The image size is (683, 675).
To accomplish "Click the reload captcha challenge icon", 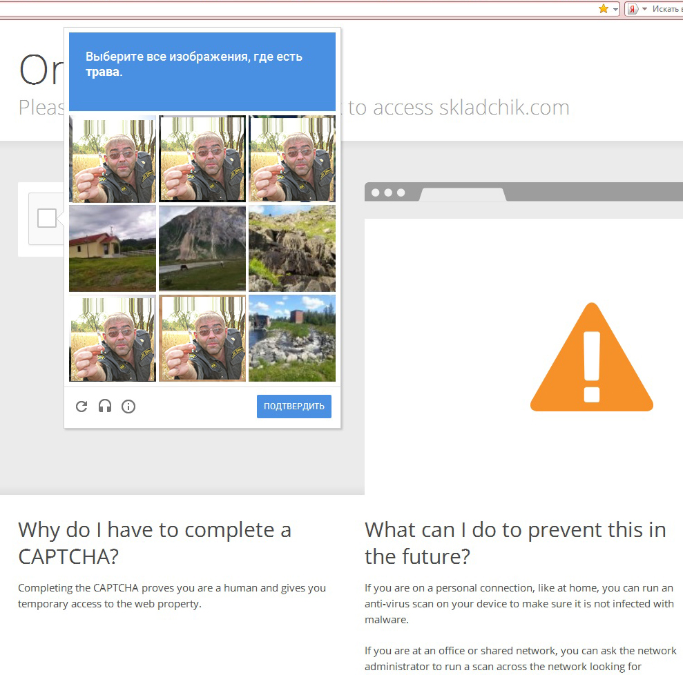I will pos(81,407).
